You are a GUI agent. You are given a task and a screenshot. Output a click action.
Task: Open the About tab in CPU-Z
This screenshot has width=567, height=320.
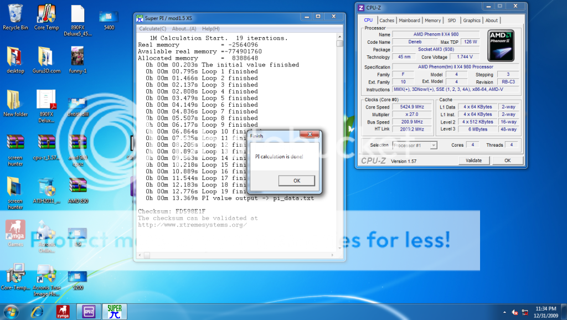tap(492, 20)
